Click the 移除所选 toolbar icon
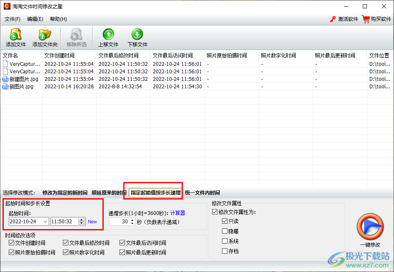Screen dimensions: 394x272 pos(76,35)
